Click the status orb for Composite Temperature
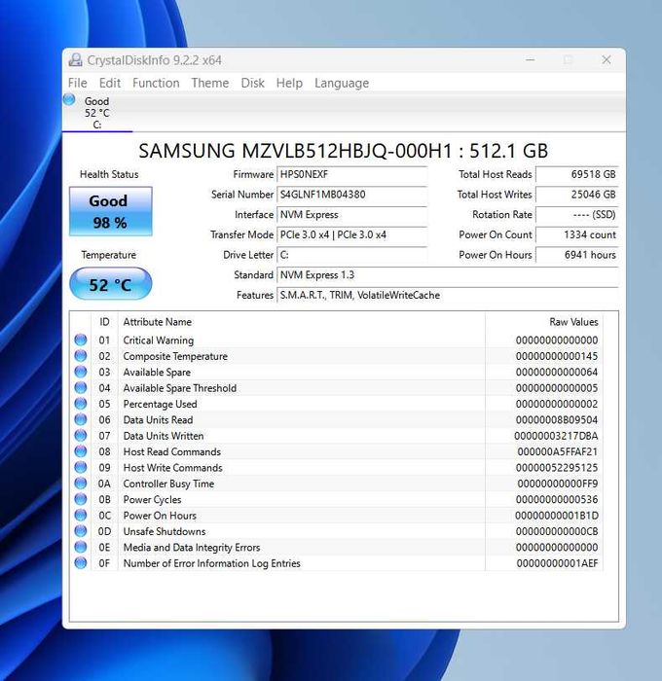The height and width of the screenshot is (681, 662). [x=81, y=356]
